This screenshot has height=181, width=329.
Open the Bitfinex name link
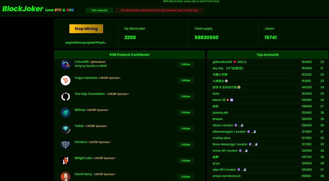(80, 110)
